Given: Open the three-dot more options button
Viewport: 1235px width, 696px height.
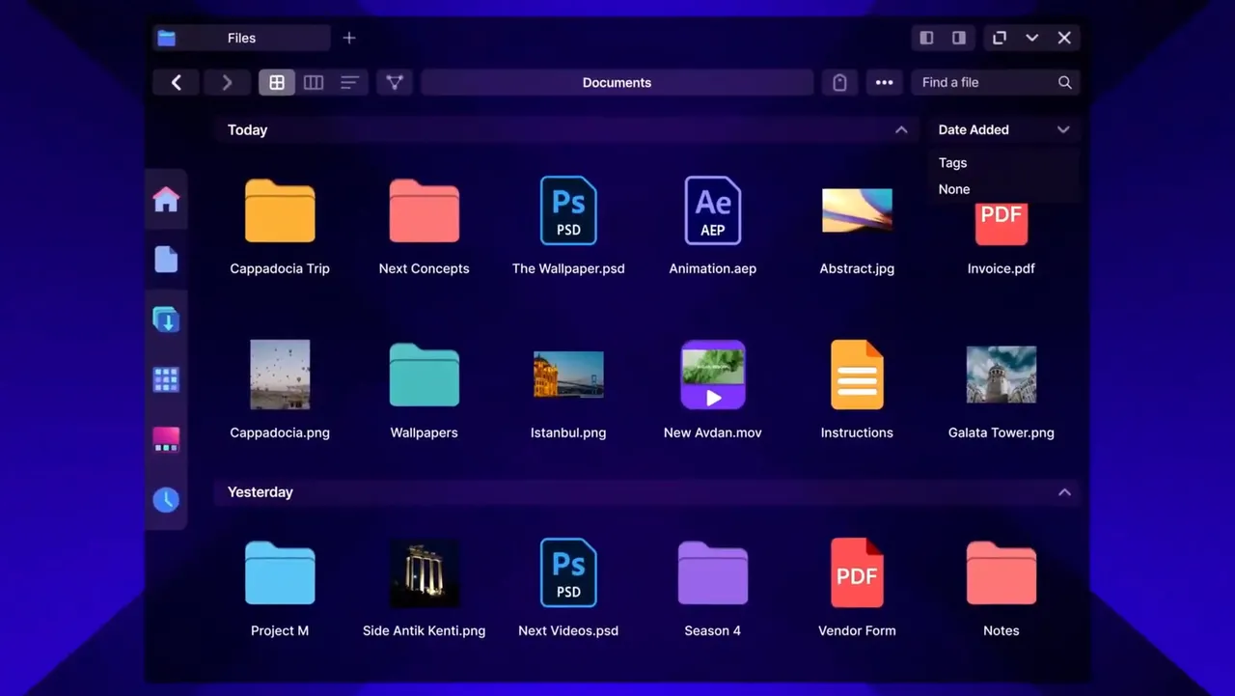Looking at the screenshot, I should pyautogui.click(x=884, y=83).
